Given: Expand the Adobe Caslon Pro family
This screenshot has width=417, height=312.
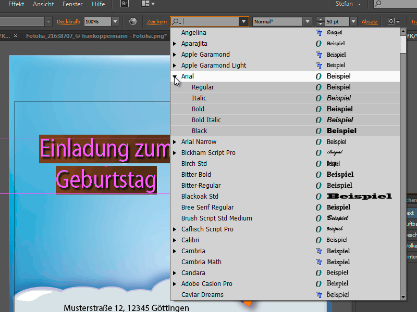Looking at the screenshot, I should tap(175, 284).
